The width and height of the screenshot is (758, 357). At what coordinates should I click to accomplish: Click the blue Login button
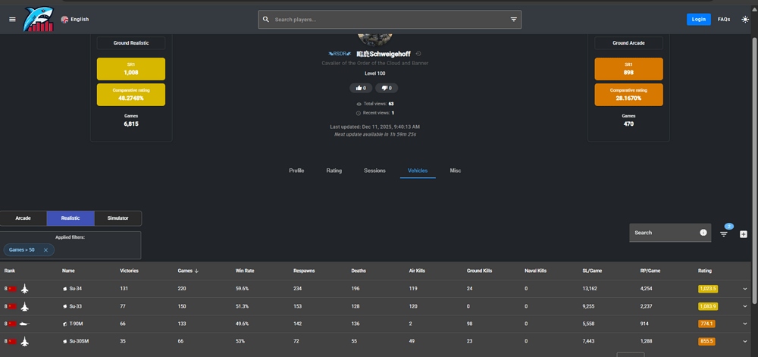coord(698,20)
